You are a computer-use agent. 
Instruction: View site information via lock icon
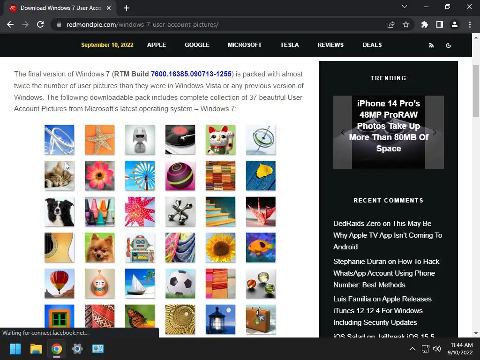[x=59, y=24]
